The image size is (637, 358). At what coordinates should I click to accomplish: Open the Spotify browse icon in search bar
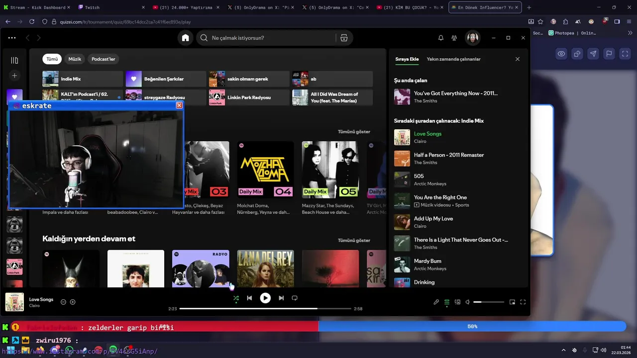pyautogui.click(x=344, y=38)
